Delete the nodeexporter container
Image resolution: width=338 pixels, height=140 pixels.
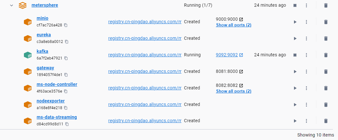tap(326, 105)
